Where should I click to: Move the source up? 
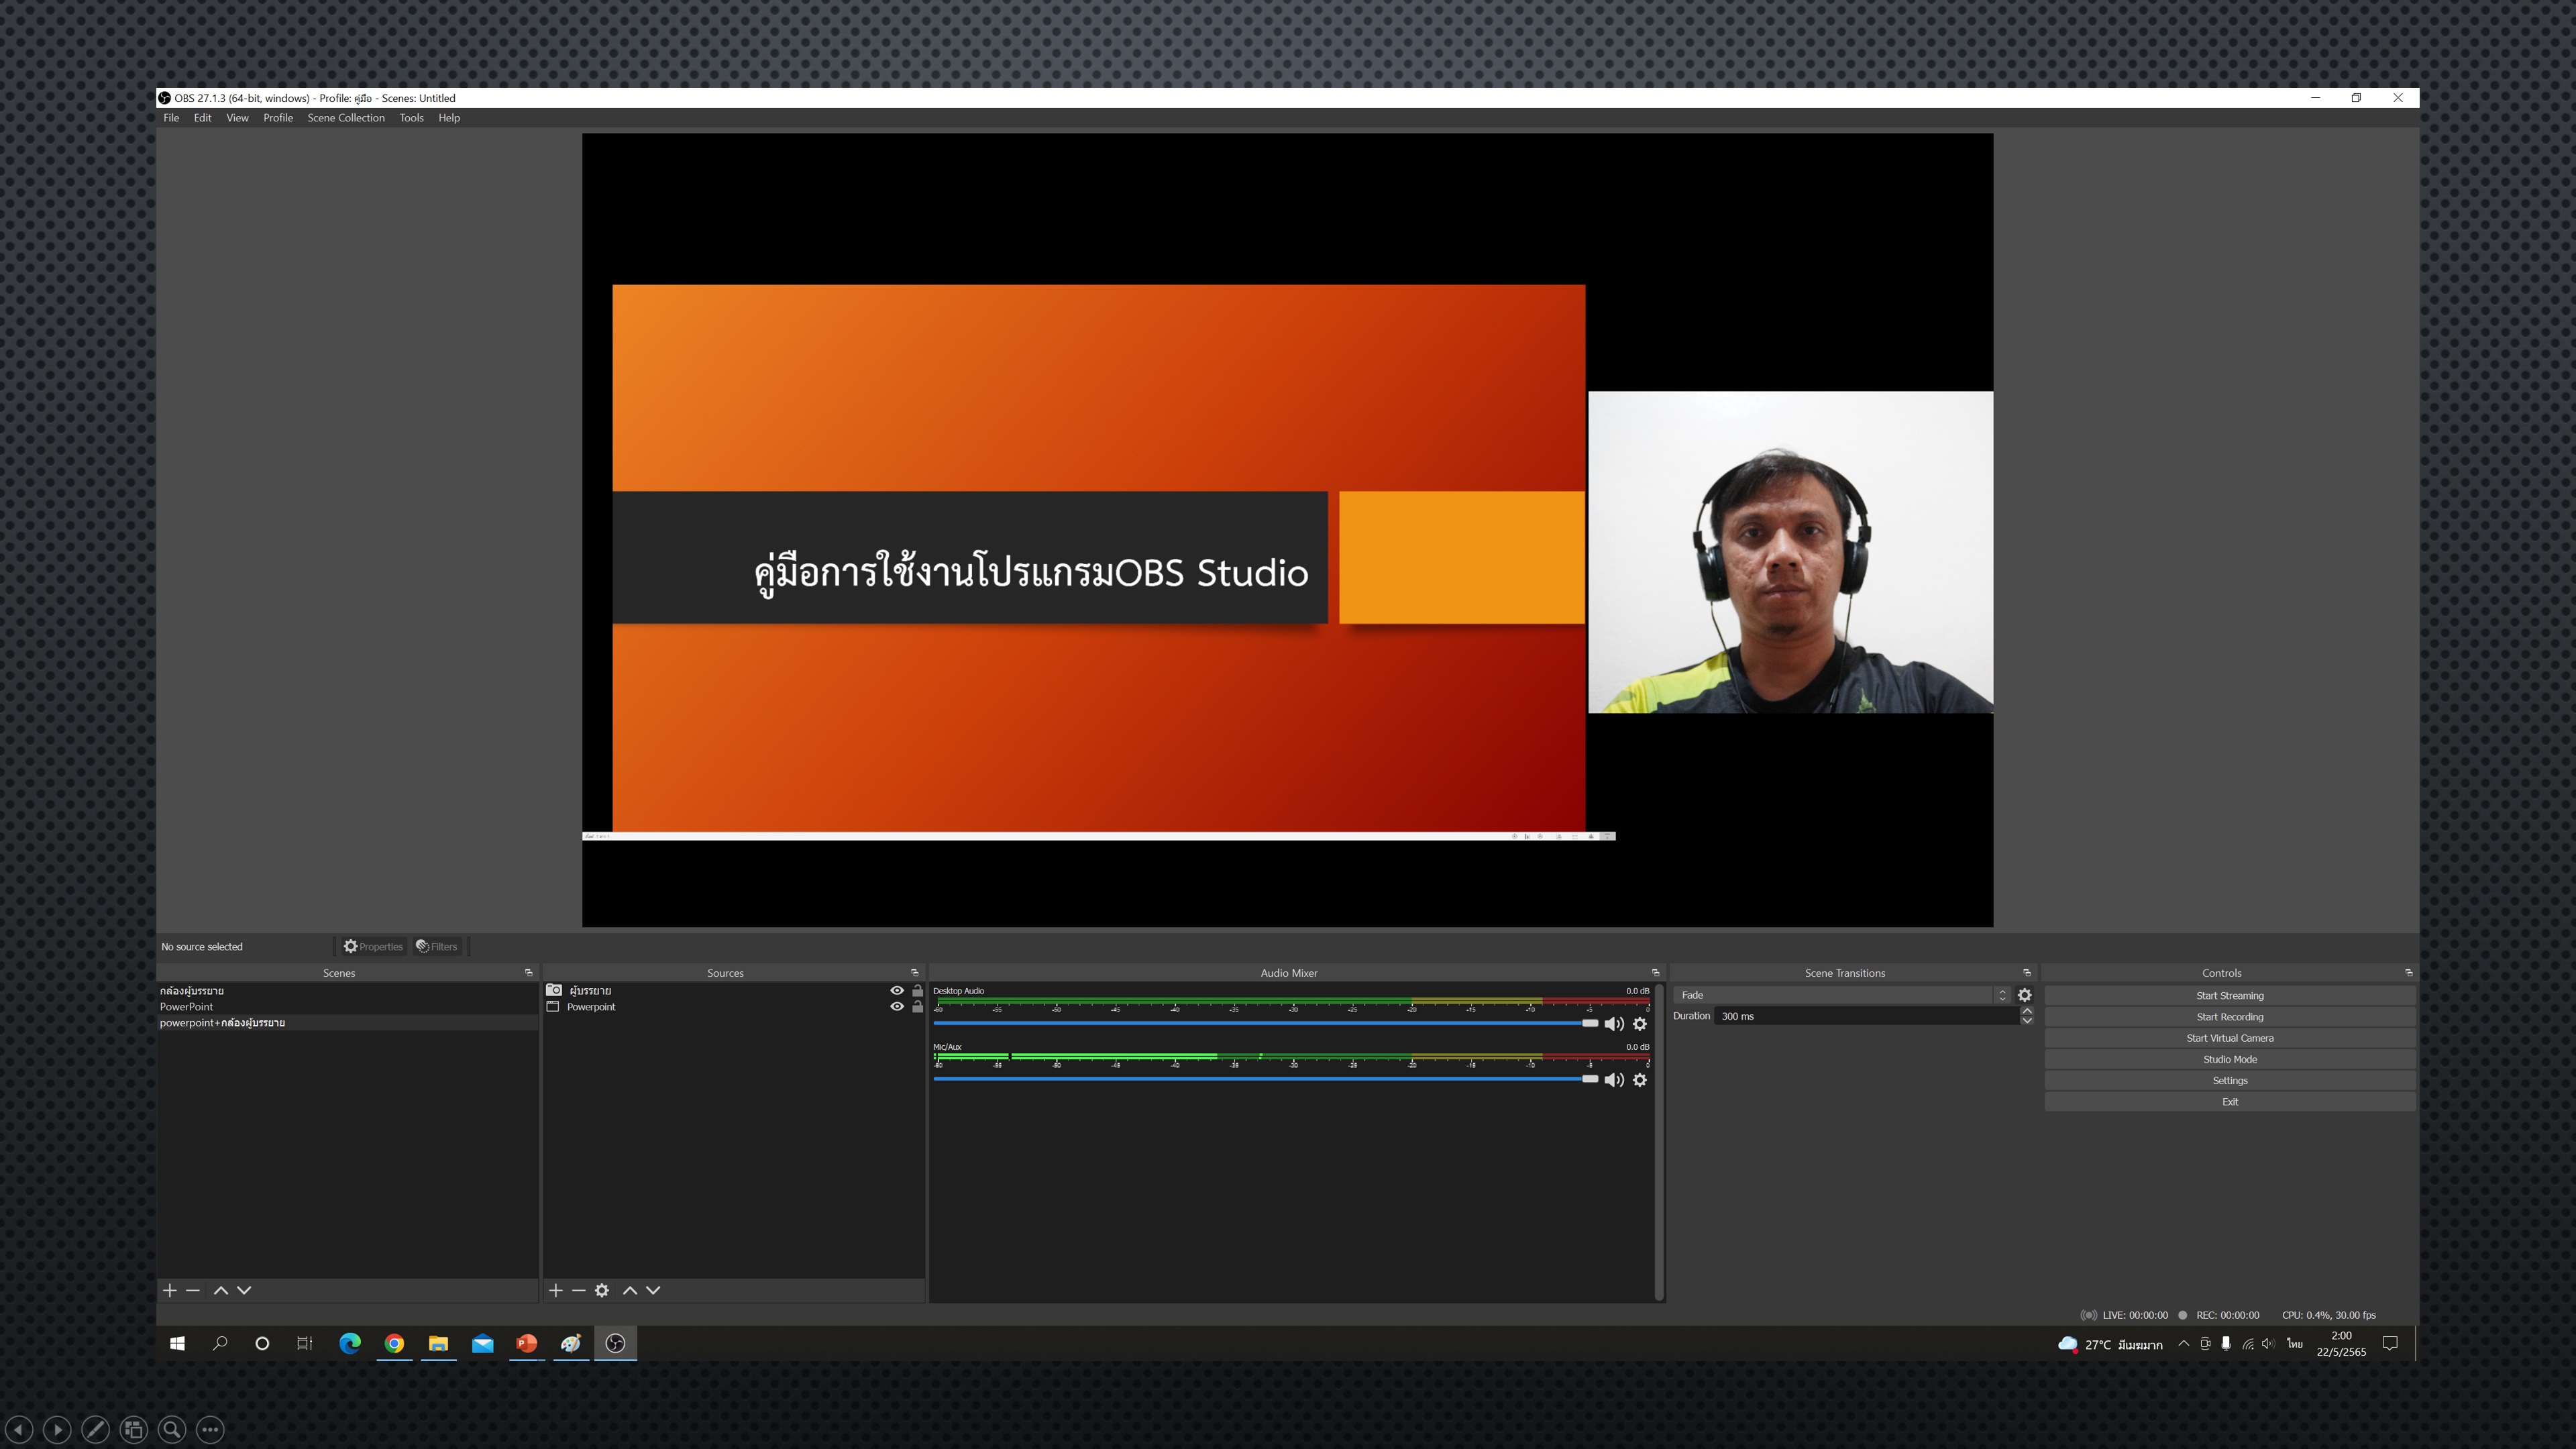pos(630,1291)
